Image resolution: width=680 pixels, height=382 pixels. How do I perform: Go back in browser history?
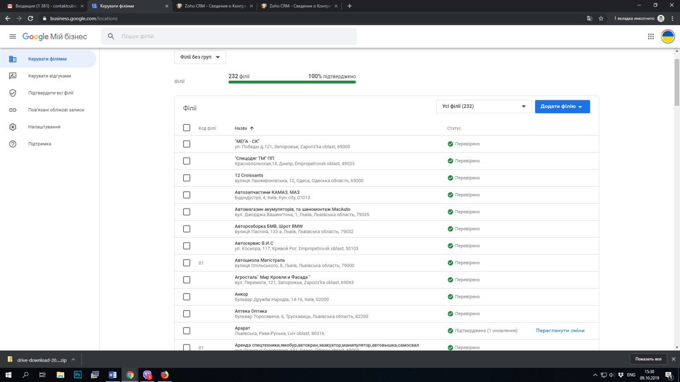click(x=8, y=18)
